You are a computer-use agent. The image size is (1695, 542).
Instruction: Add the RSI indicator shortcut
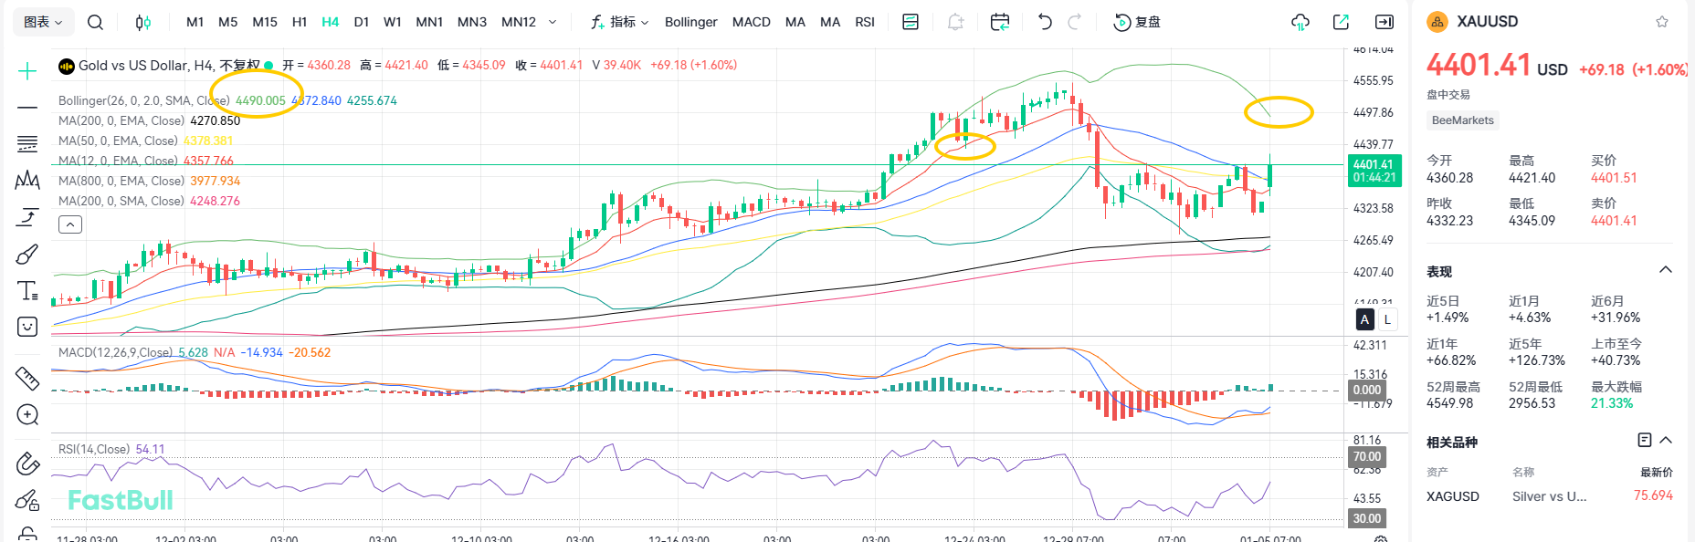point(865,22)
